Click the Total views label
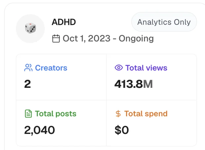 [146, 68]
